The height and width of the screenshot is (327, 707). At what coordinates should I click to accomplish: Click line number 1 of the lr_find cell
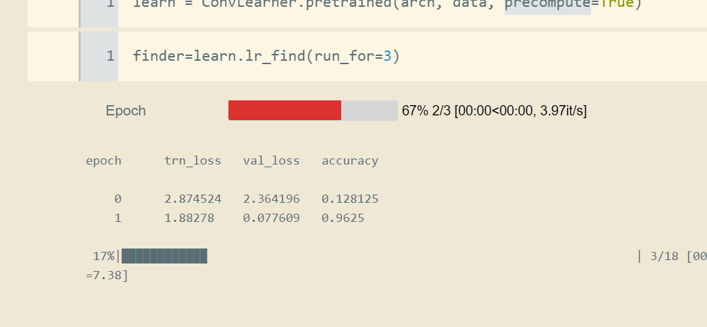(x=111, y=56)
